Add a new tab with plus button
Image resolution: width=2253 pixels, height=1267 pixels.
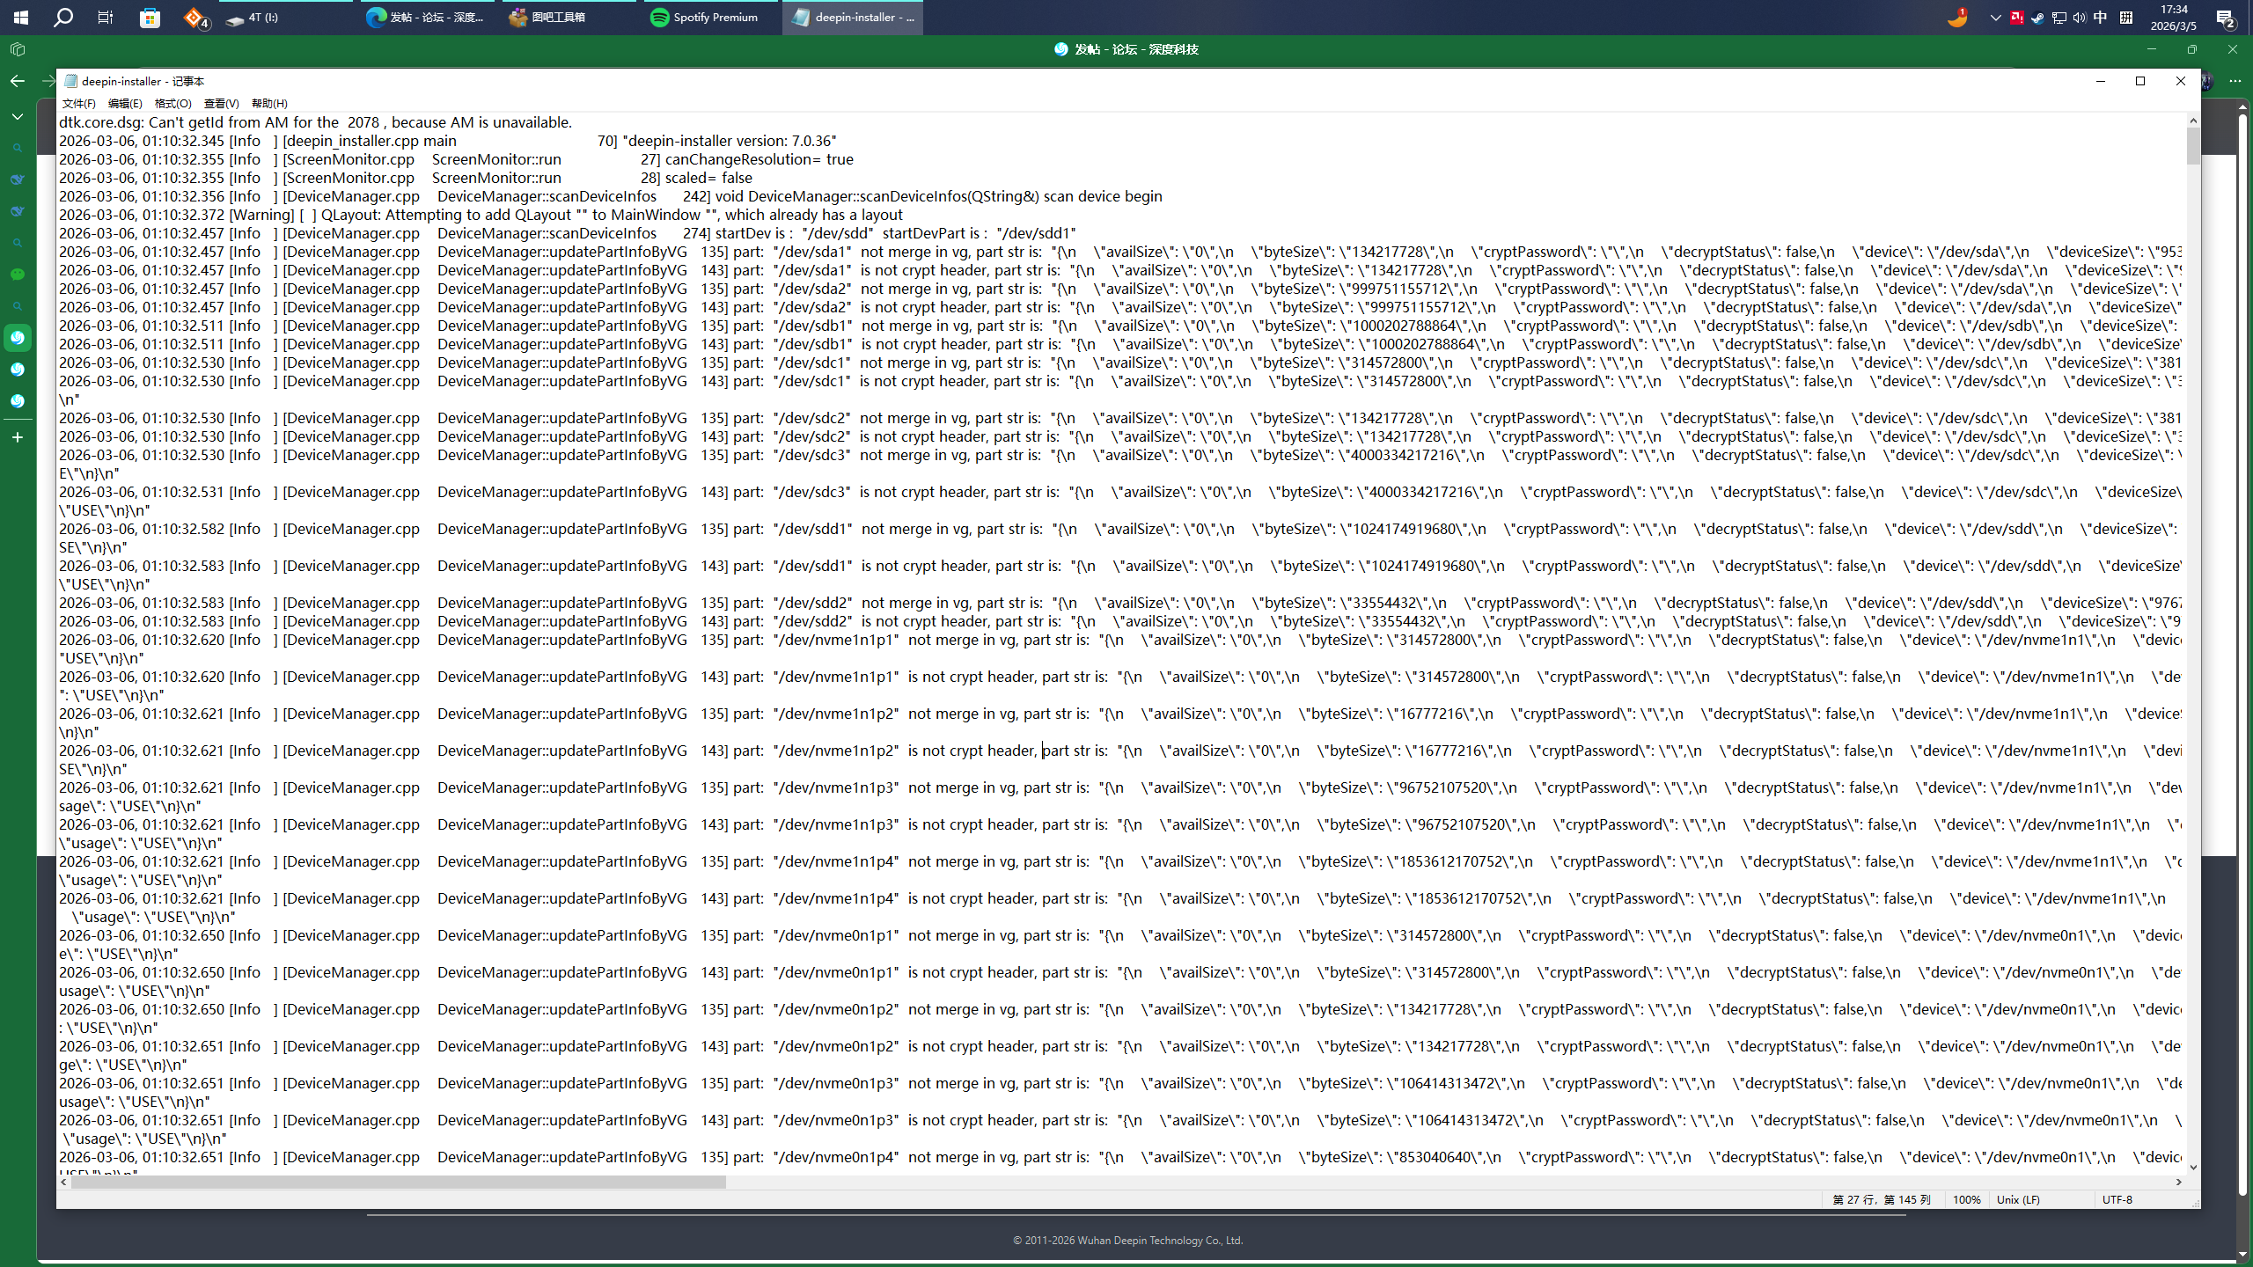[18, 437]
